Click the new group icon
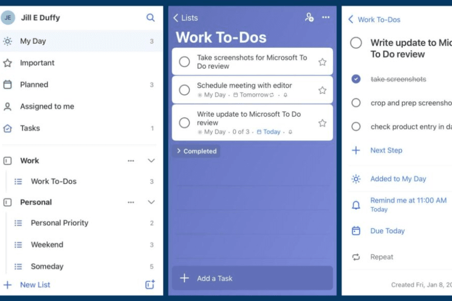This screenshot has width=452, height=301. [150, 284]
